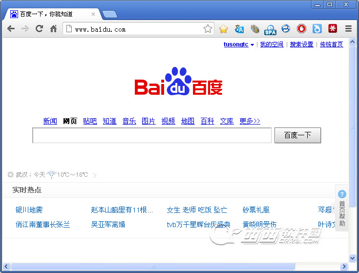Click the scroll up arrow
Screen dimensions: 359x273
tap(352, 42)
